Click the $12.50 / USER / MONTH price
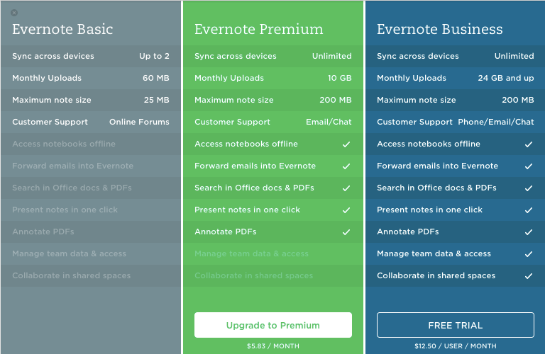Image resolution: width=545 pixels, height=354 pixels. (x=455, y=346)
